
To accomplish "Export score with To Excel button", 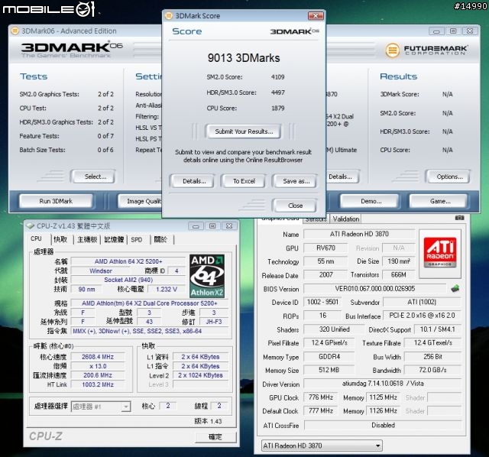I will click(244, 181).
